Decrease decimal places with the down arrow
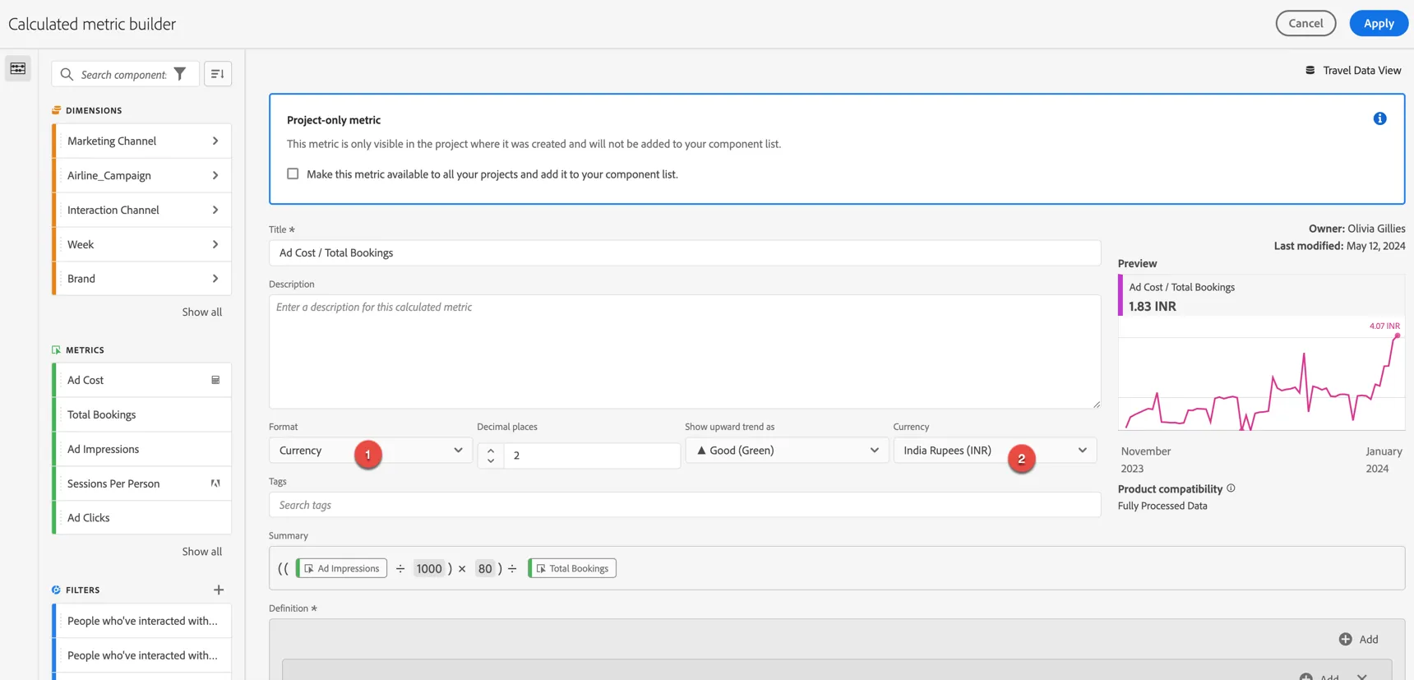The width and height of the screenshot is (1414, 680). pos(491,460)
